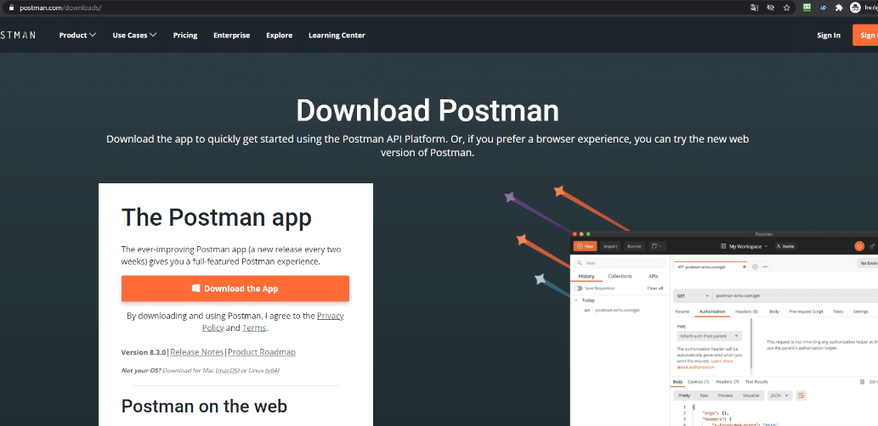Open the Product Roadmap link

[x=262, y=352]
